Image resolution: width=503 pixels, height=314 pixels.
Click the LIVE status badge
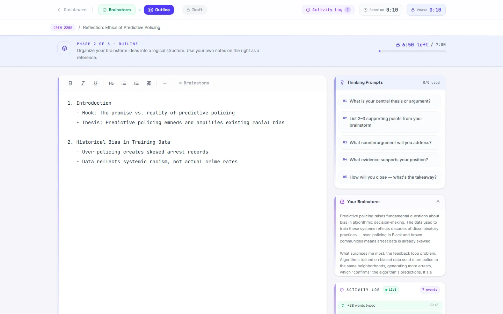tap(391, 290)
